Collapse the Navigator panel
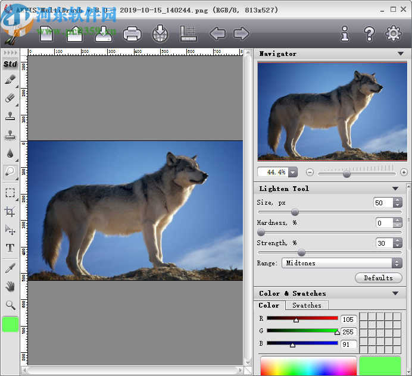412x376 pixels. [x=401, y=54]
